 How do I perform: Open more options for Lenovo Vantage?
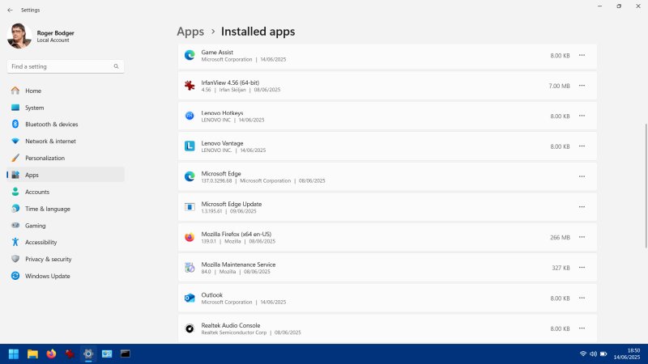582,146
